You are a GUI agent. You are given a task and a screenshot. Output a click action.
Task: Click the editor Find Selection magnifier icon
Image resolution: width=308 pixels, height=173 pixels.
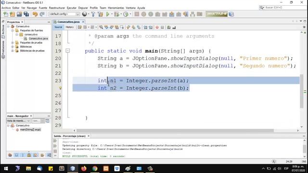(101, 27)
